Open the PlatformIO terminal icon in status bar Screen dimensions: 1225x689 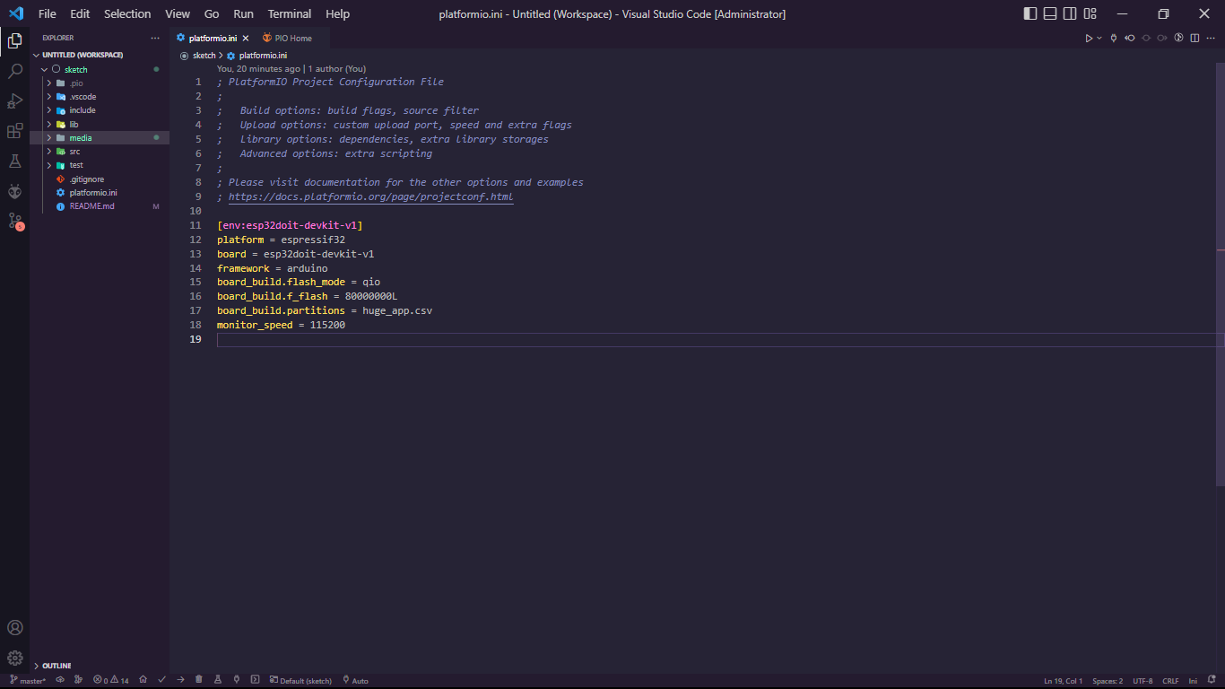coord(256,680)
